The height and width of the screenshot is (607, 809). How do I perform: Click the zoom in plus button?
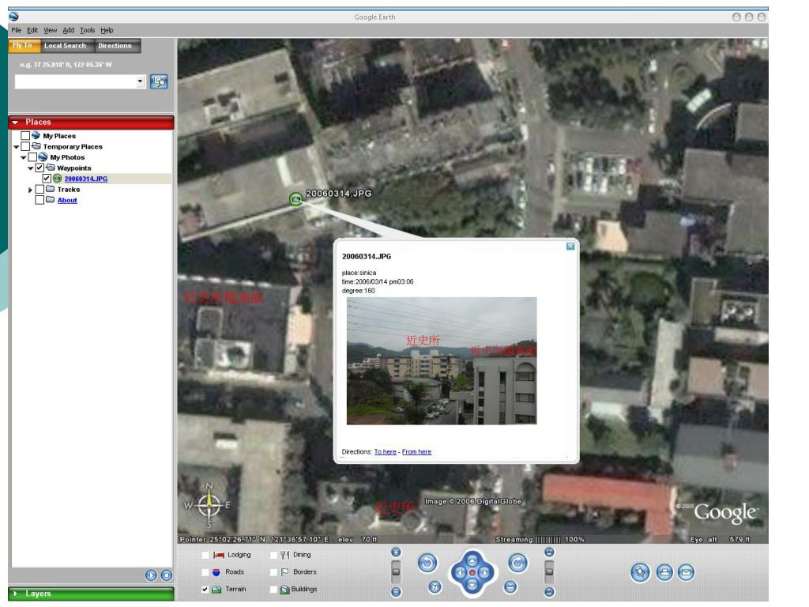396,552
